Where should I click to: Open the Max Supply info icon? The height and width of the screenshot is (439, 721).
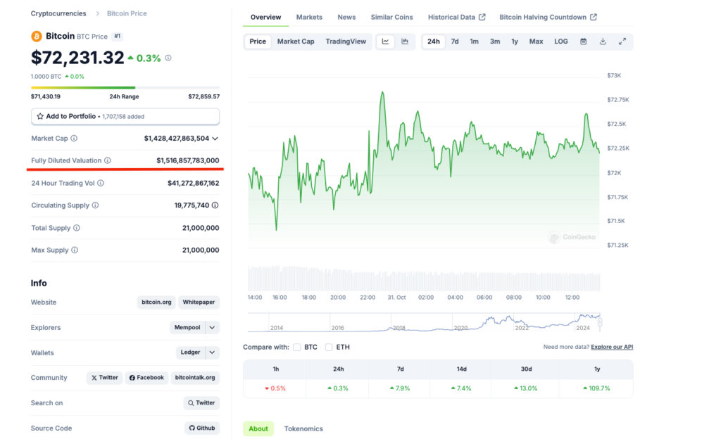coord(75,250)
